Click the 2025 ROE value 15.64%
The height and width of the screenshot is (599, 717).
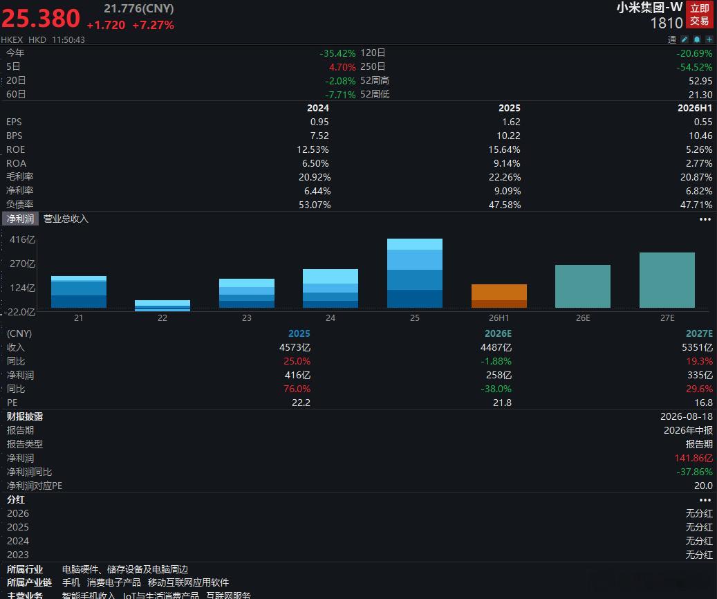(504, 149)
